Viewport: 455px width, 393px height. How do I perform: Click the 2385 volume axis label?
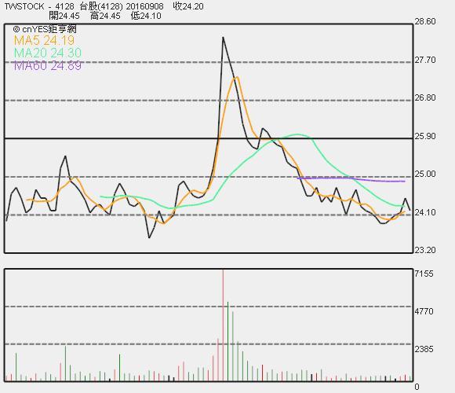424,349
